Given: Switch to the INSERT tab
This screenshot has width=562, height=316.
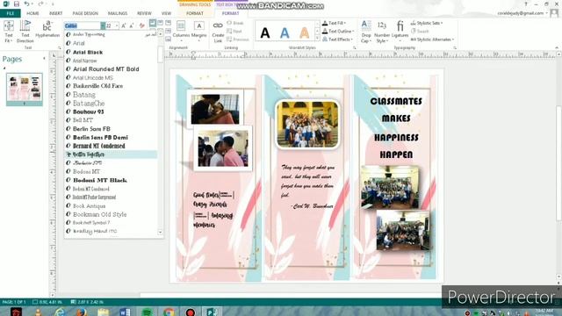Looking at the screenshot, I should 55,13.
